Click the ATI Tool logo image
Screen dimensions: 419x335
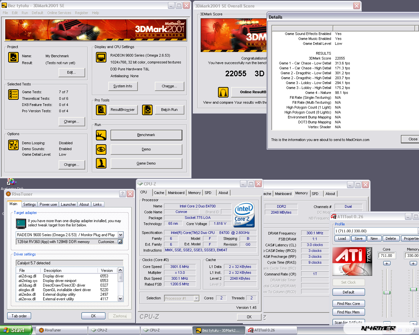point(352,261)
